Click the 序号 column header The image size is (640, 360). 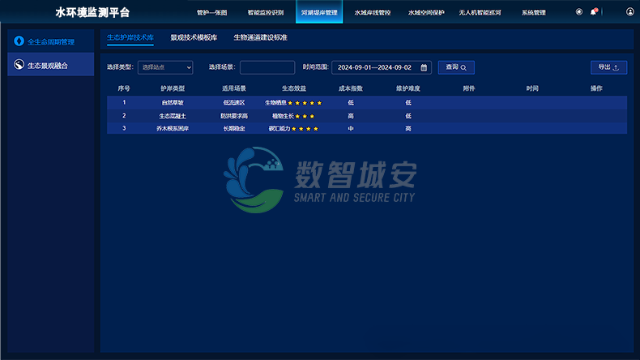pos(124,88)
